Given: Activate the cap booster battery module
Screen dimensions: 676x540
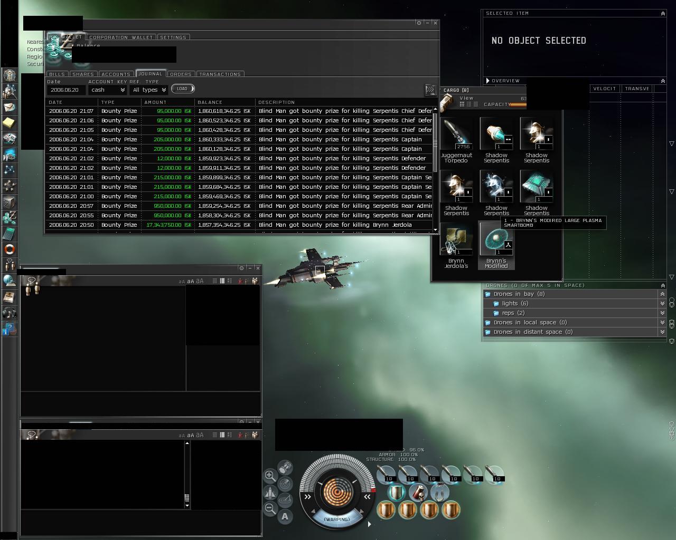Looking at the screenshot, I should point(418,493).
